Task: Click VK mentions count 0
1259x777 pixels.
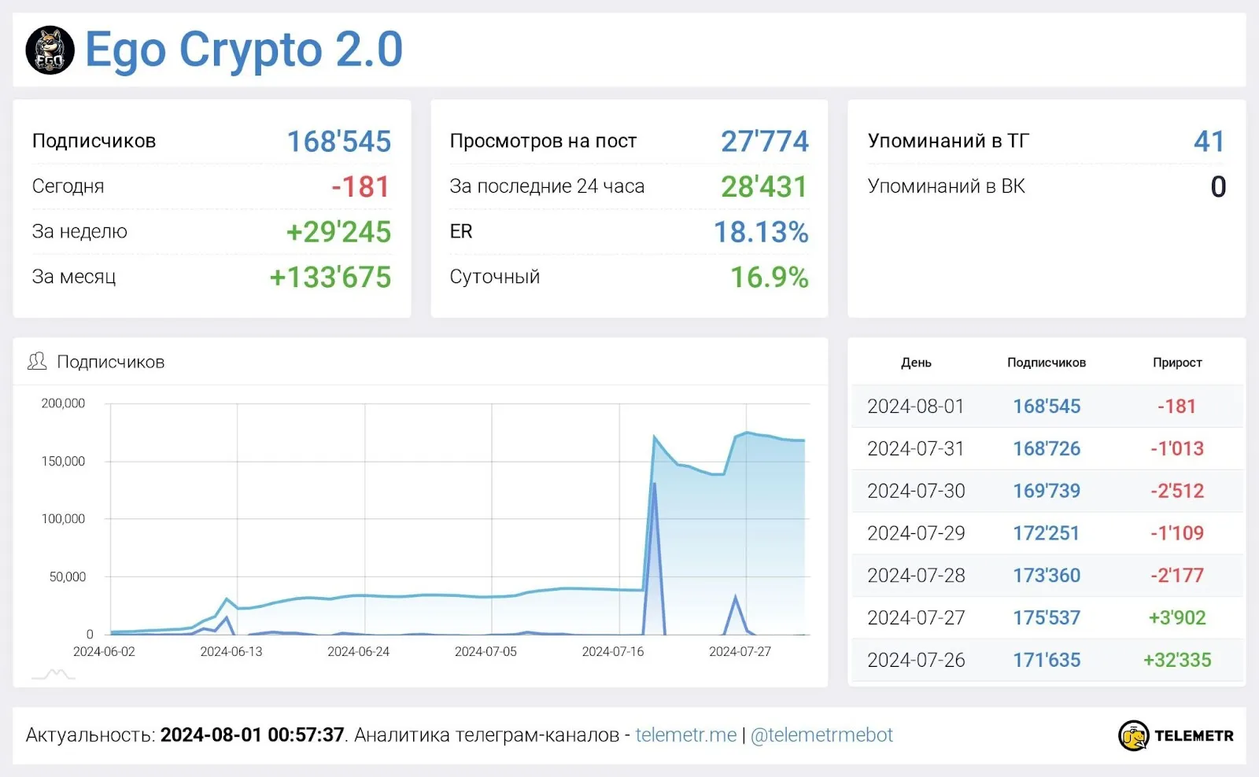Action: click(1218, 186)
